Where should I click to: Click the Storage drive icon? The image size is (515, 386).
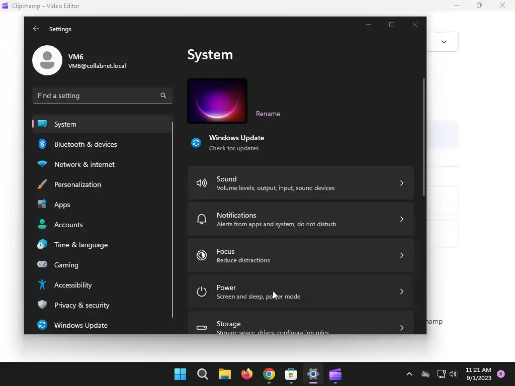point(201,328)
